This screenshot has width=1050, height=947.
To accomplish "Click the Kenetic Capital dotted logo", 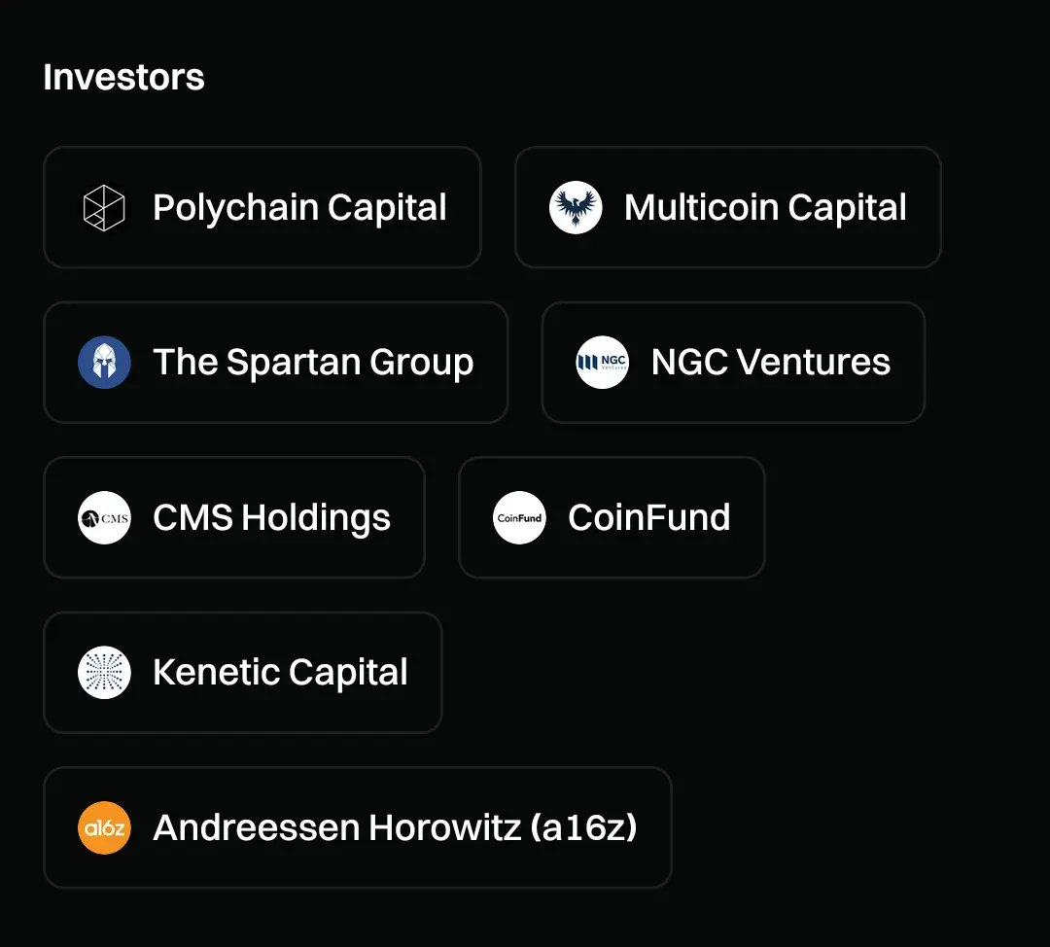I will 104,672.
